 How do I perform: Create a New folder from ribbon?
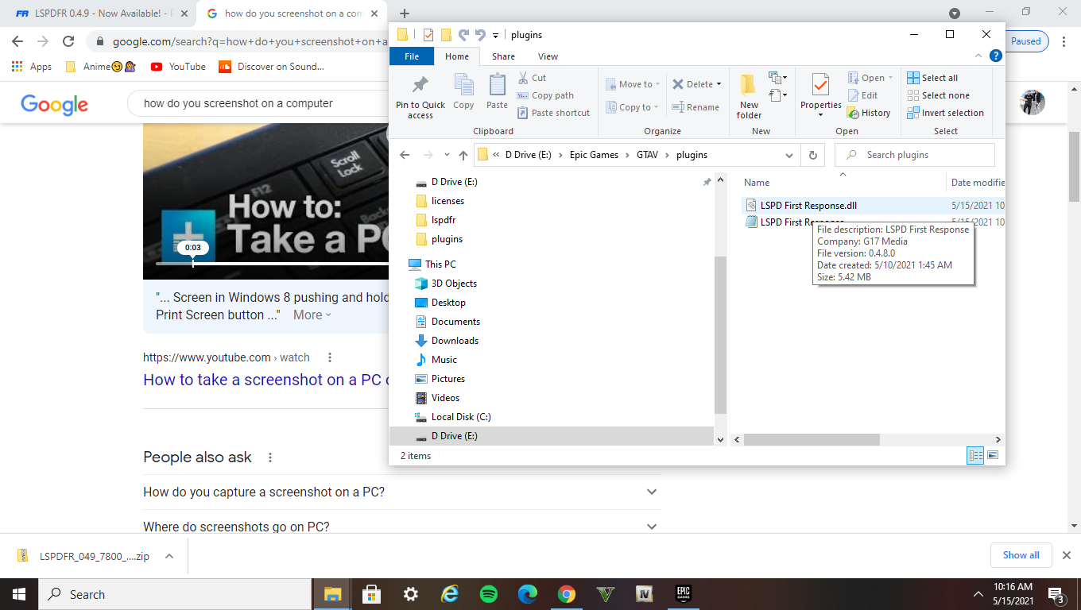749,86
